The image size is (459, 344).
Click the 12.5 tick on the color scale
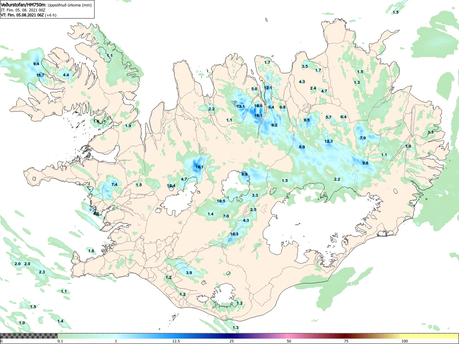tap(176, 341)
